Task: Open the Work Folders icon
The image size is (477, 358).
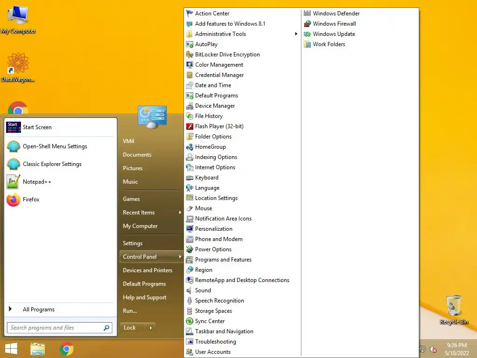Action: point(307,44)
